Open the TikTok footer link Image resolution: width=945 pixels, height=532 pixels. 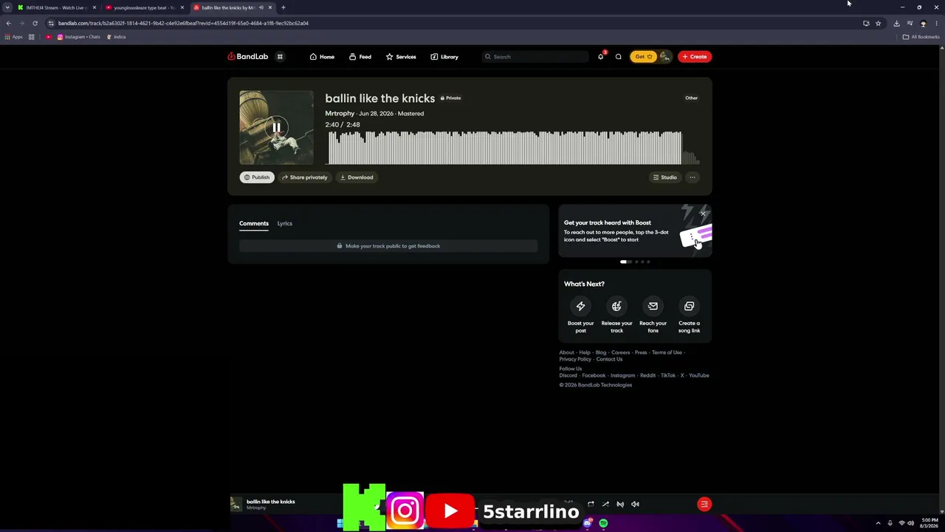click(x=668, y=375)
